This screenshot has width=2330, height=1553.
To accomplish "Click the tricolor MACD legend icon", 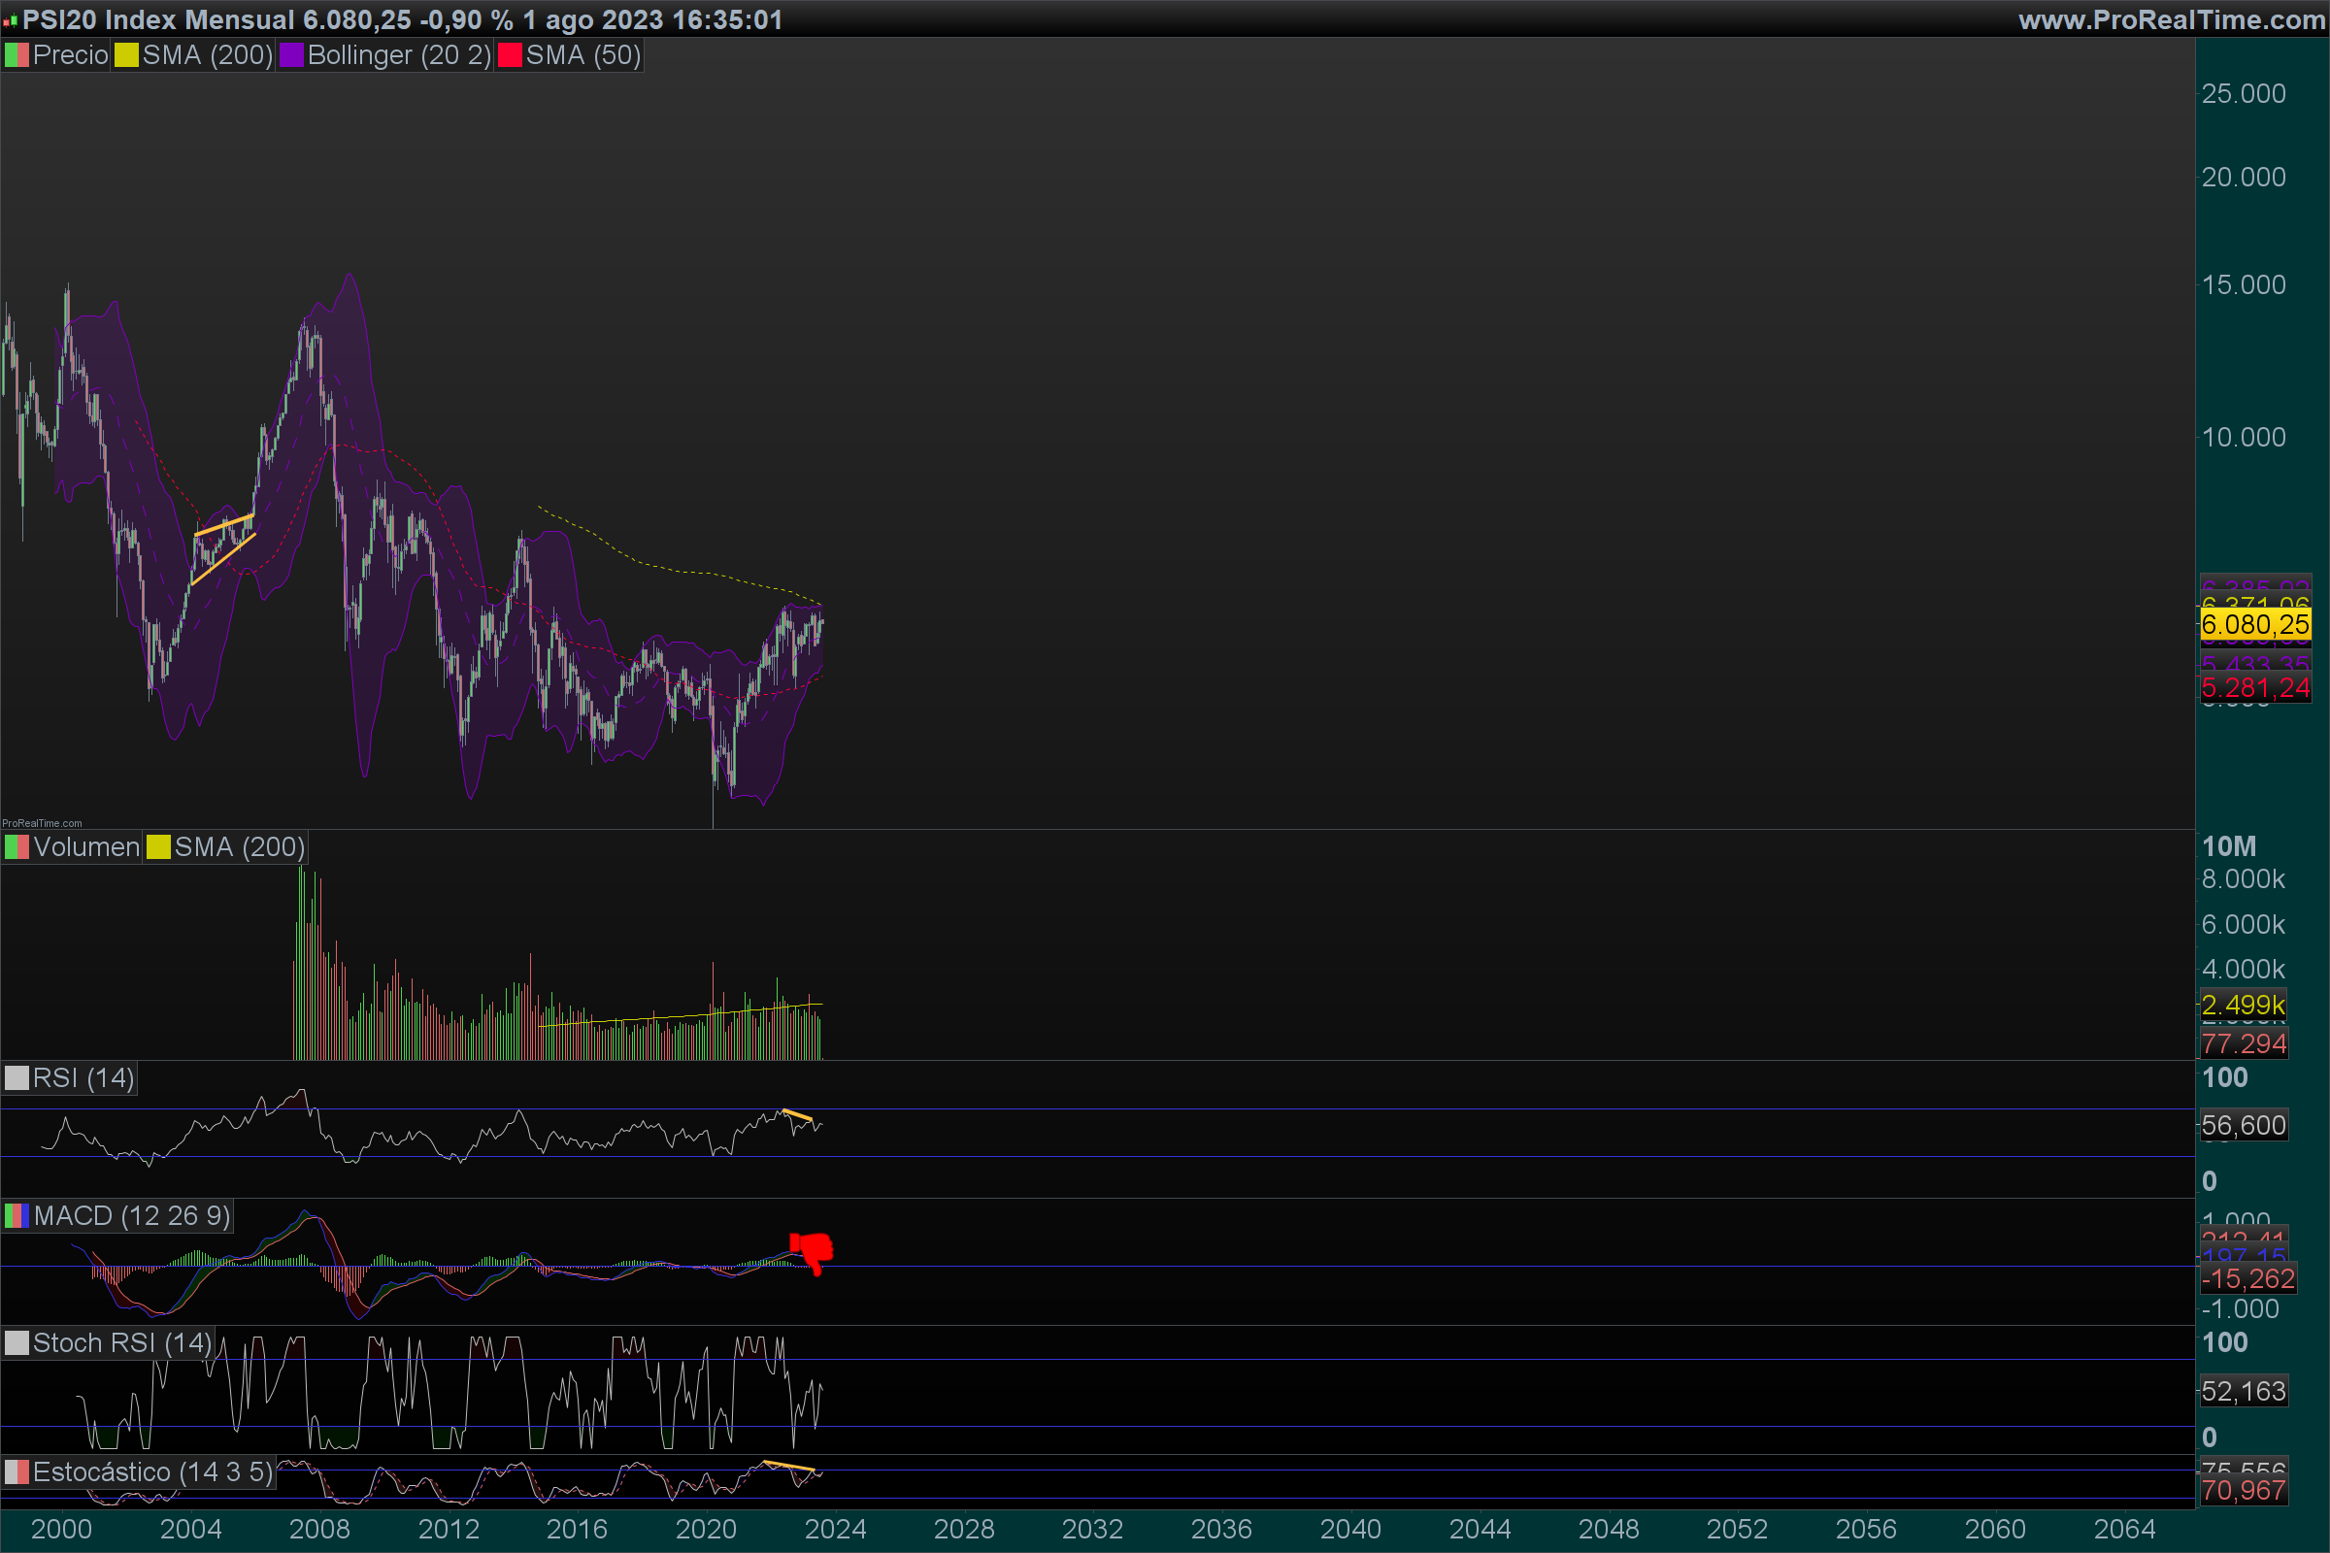I will 17,1216.
